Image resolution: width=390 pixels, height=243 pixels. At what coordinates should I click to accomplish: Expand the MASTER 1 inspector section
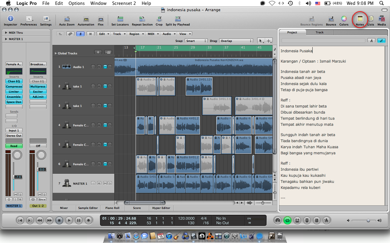click(x=6, y=39)
